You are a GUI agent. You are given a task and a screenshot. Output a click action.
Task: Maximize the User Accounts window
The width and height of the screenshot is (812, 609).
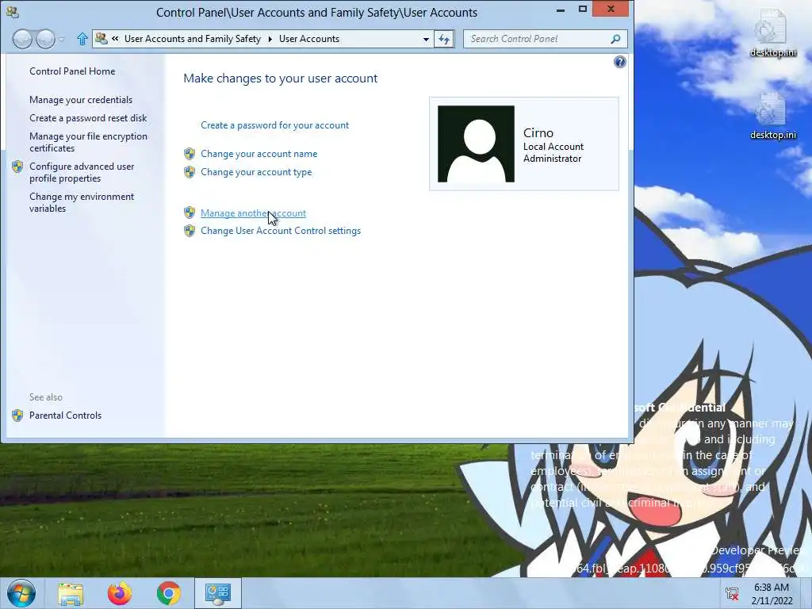pyautogui.click(x=583, y=10)
